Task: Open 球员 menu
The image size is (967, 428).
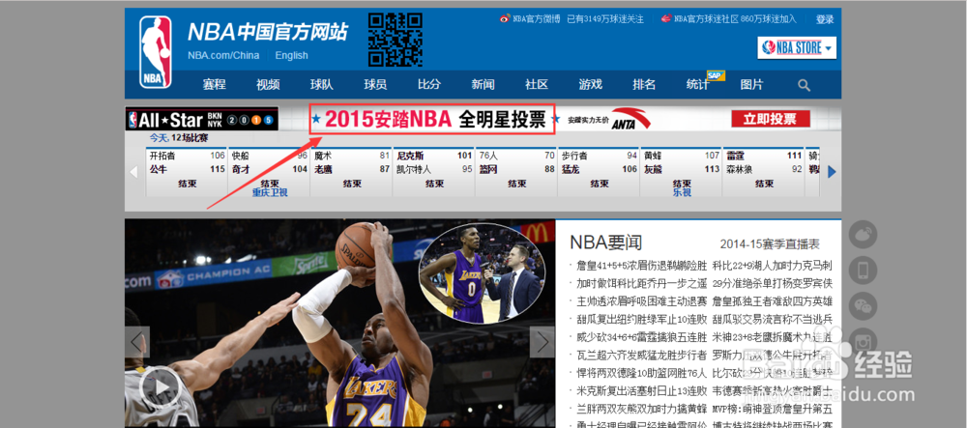Action: (375, 84)
